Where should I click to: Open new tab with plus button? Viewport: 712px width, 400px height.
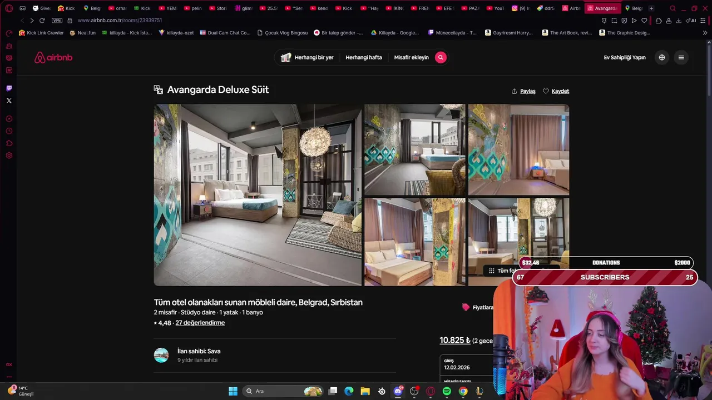click(x=651, y=8)
